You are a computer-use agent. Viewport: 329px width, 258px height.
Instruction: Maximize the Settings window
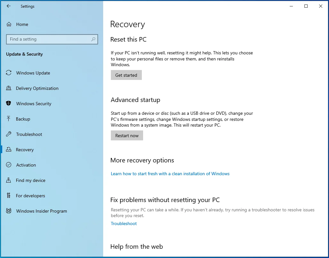[x=306, y=6]
